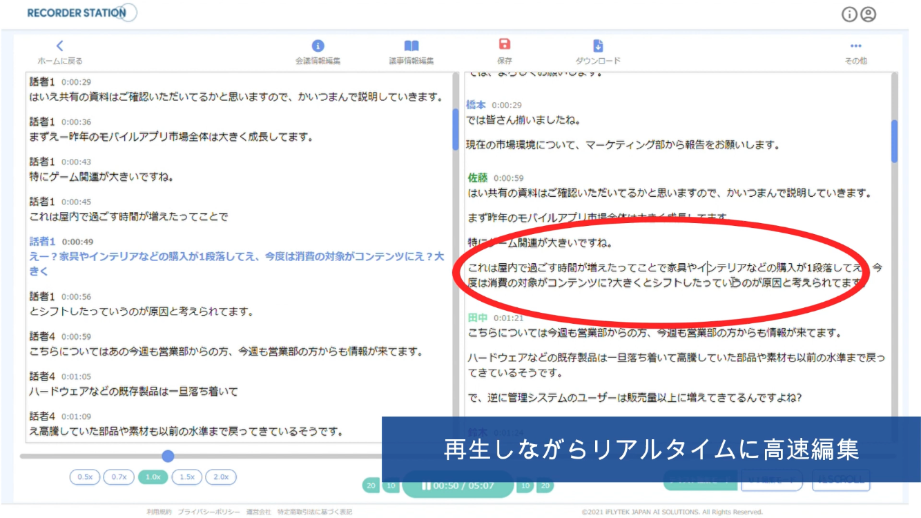Click the left line え高騰していた部品や素材も
921x518 pixels.
click(186, 432)
